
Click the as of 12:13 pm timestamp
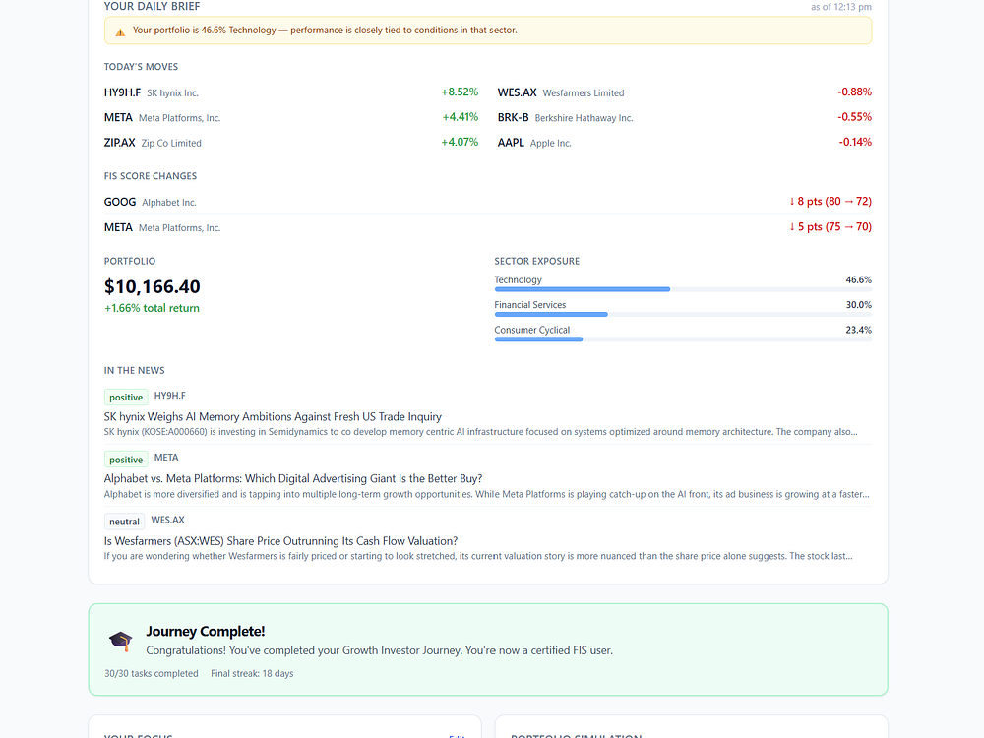(x=841, y=7)
